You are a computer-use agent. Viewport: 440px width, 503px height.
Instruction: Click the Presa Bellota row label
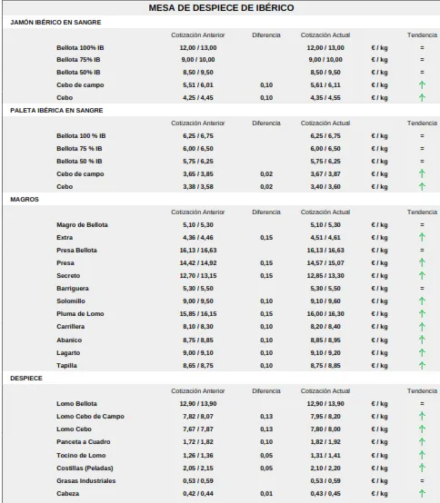76,251
